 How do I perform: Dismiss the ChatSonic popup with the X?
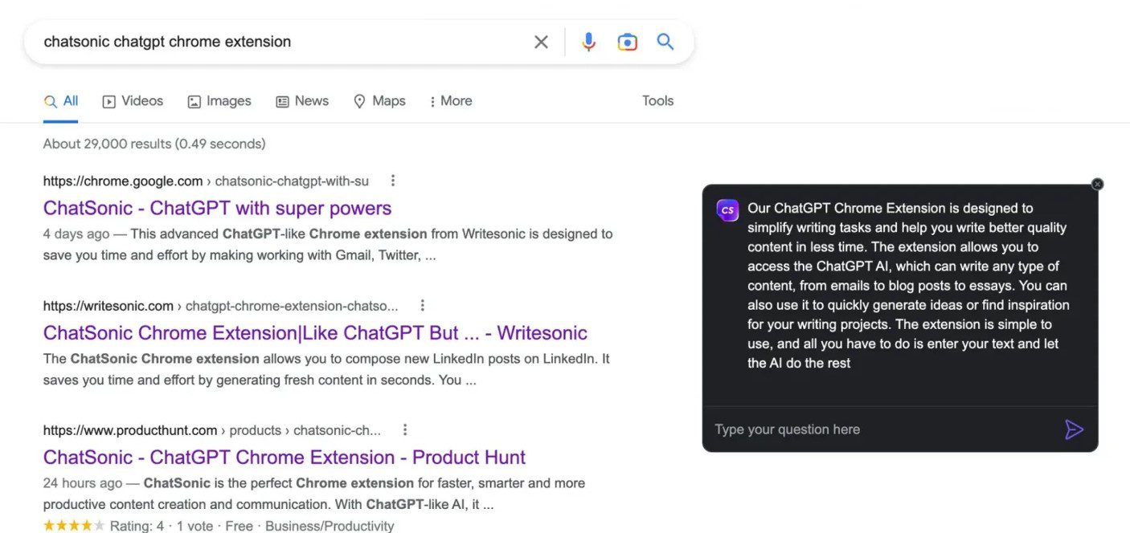pos(1097,184)
